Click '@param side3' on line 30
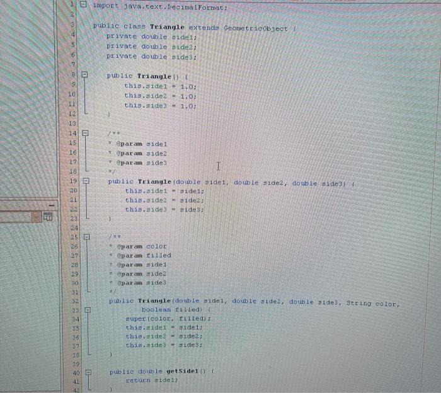Image resolution: width=441 pixels, height=393 pixels. (142, 283)
